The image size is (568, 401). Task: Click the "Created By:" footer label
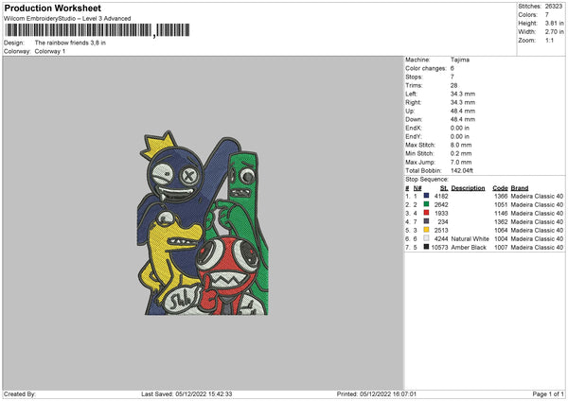coord(20,393)
